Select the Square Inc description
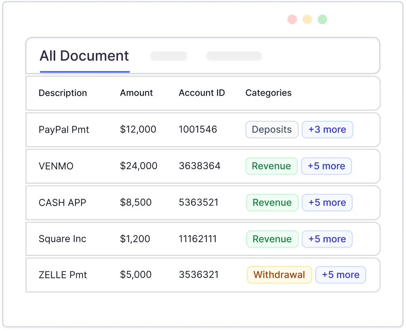 [x=62, y=239]
